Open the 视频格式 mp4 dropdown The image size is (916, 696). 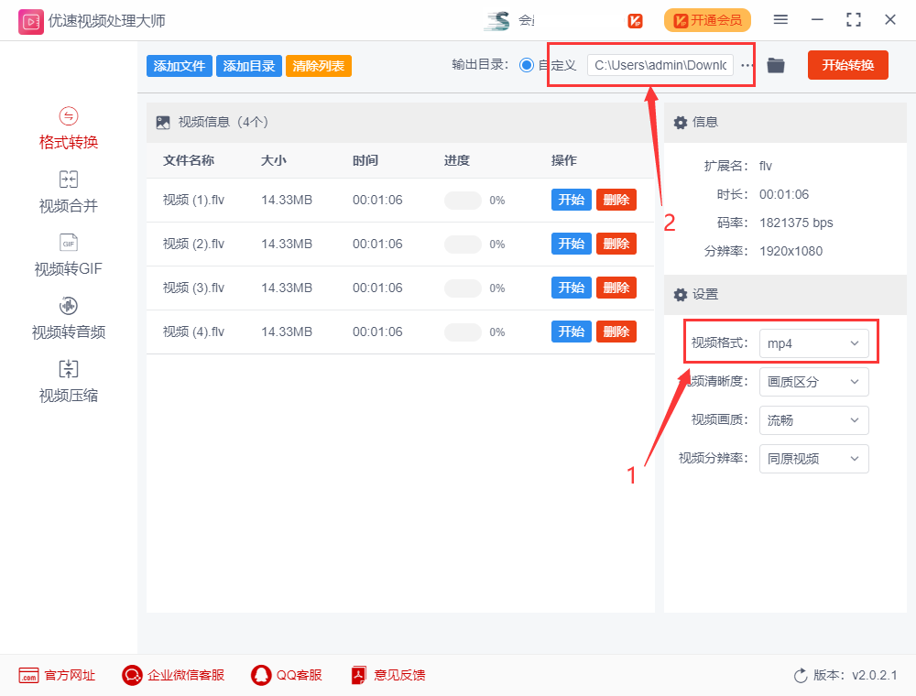pyautogui.click(x=813, y=342)
